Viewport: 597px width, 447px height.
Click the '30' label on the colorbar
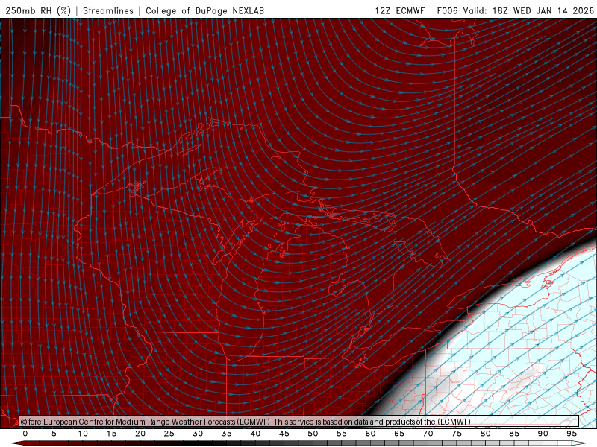tap(198, 434)
